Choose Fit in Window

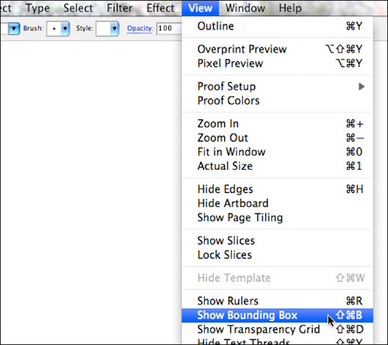pos(277,152)
